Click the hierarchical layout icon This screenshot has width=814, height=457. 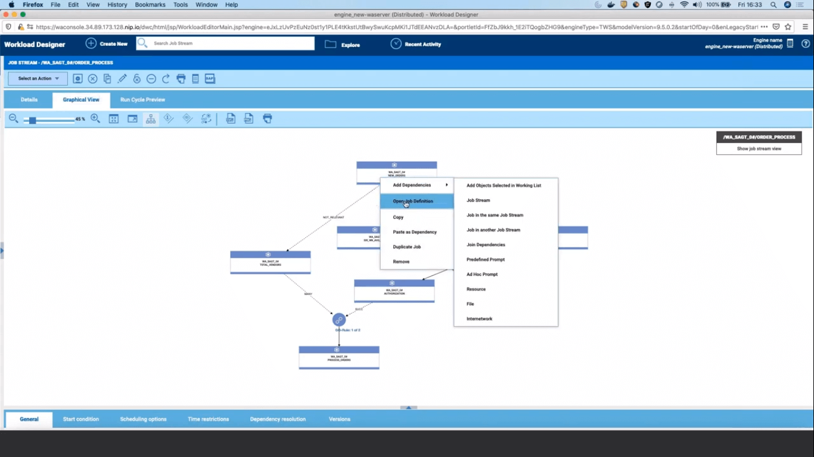click(x=151, y=119)
